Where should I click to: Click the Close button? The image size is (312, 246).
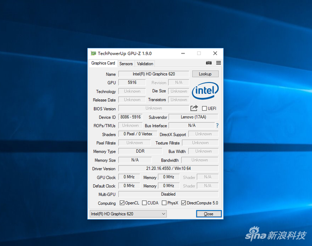pos(208,214)
